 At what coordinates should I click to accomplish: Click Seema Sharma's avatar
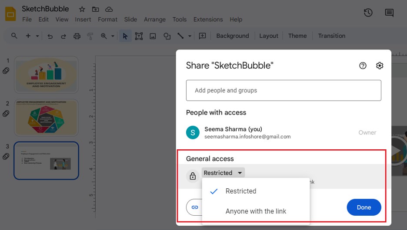click(x=193, y=132)
